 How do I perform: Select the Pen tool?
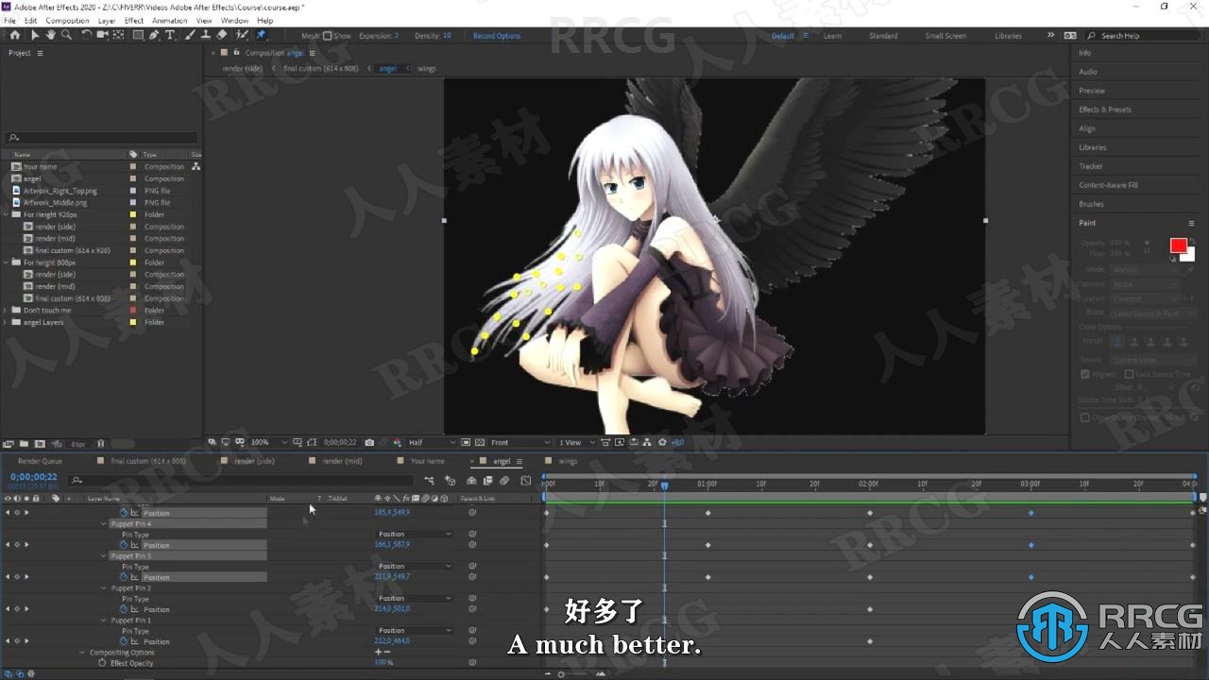(154, 35)
